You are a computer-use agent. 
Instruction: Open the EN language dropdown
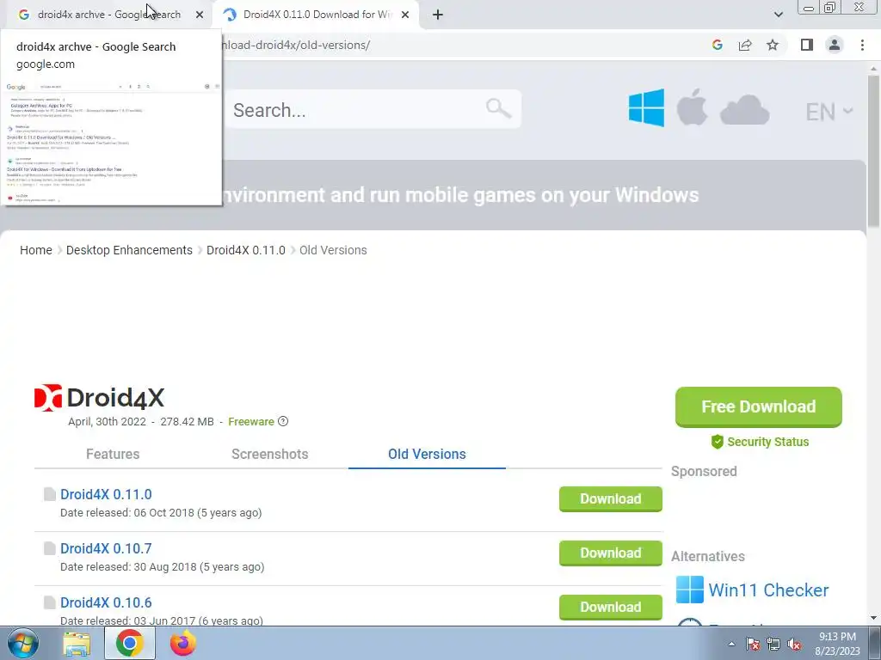[829, 112]
